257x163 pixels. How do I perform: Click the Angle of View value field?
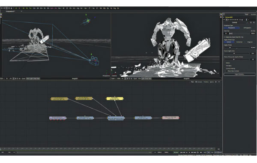pyautogui.click(x=253, y=48)
